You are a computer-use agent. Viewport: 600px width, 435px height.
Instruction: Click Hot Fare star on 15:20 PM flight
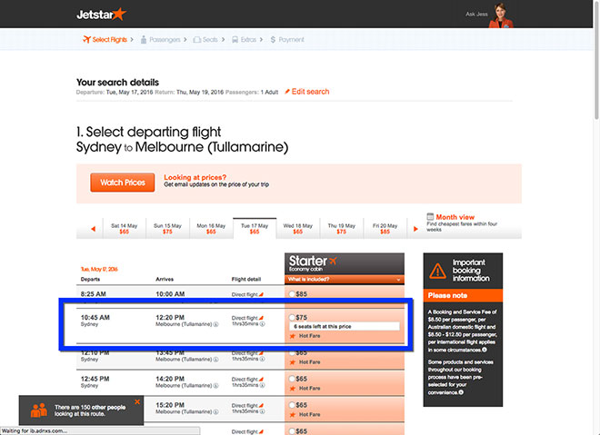pyautogui.click(x=293, y=415)
